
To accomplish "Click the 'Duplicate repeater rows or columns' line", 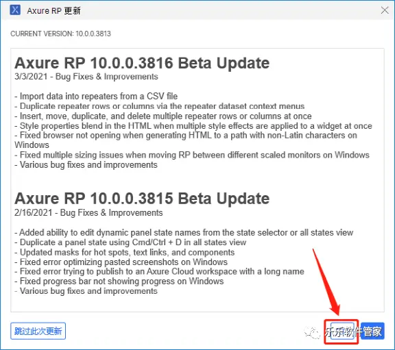I will pyautogui.click(x=160, y=106).
